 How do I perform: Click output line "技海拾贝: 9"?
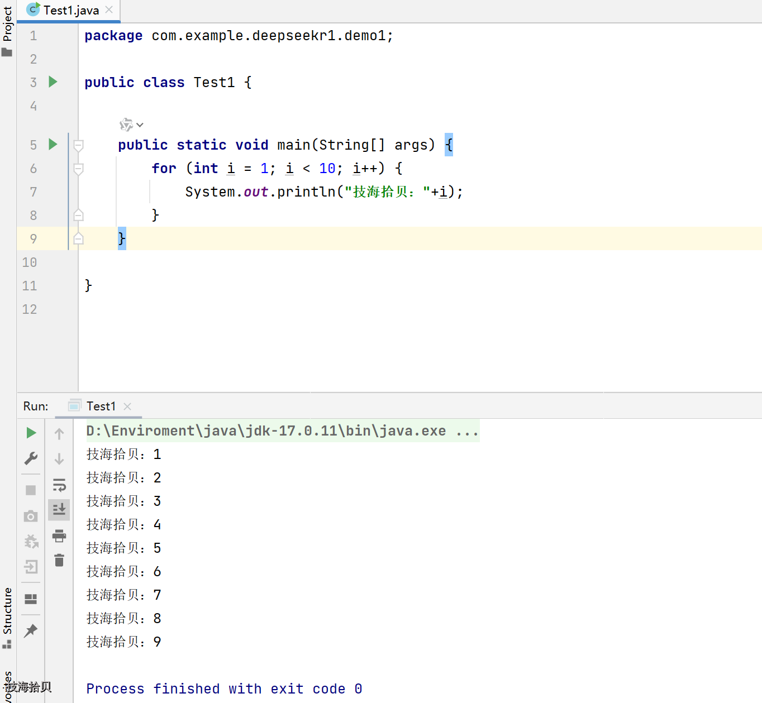pos(123,642)
